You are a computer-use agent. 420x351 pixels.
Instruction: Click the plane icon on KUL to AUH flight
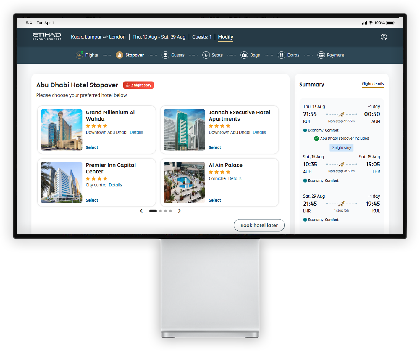[x=342, y=114]
